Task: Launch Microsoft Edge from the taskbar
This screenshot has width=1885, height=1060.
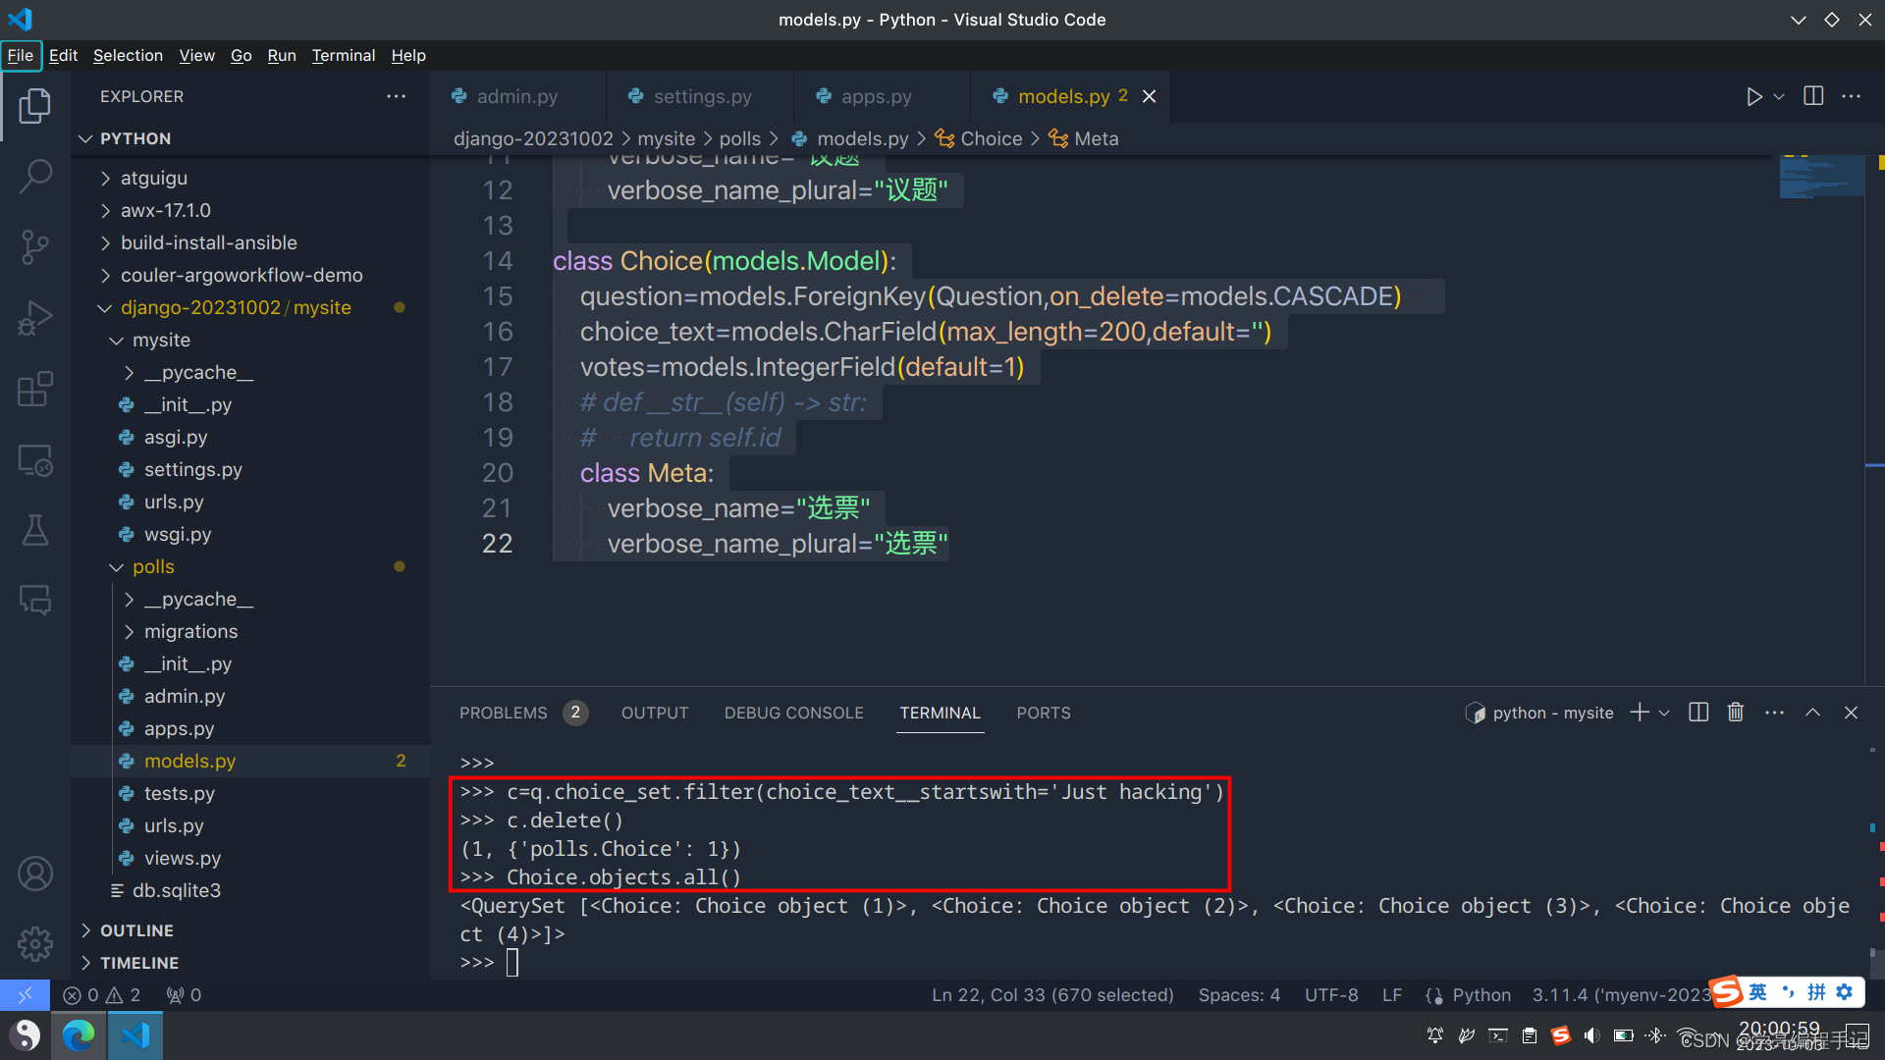Action: [79, 1034]
